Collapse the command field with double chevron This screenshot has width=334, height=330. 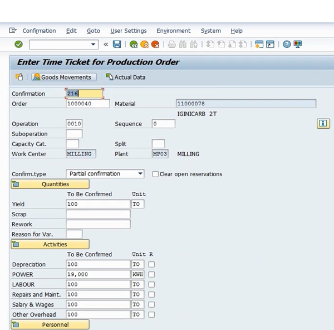tap(106, 45)
